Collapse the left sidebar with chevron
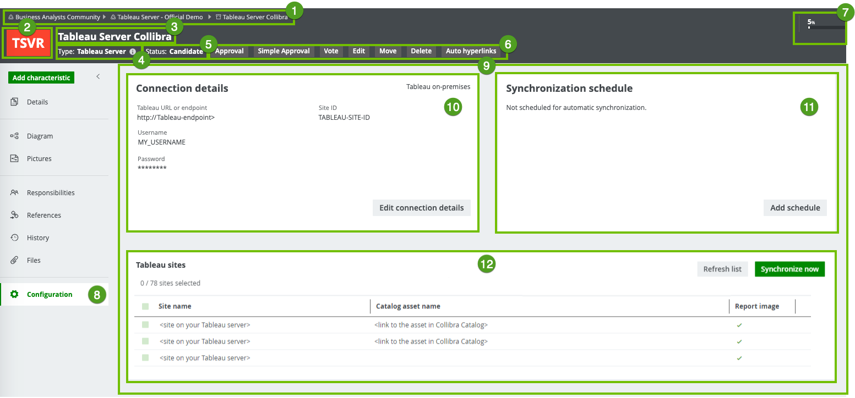 [98, 76]
